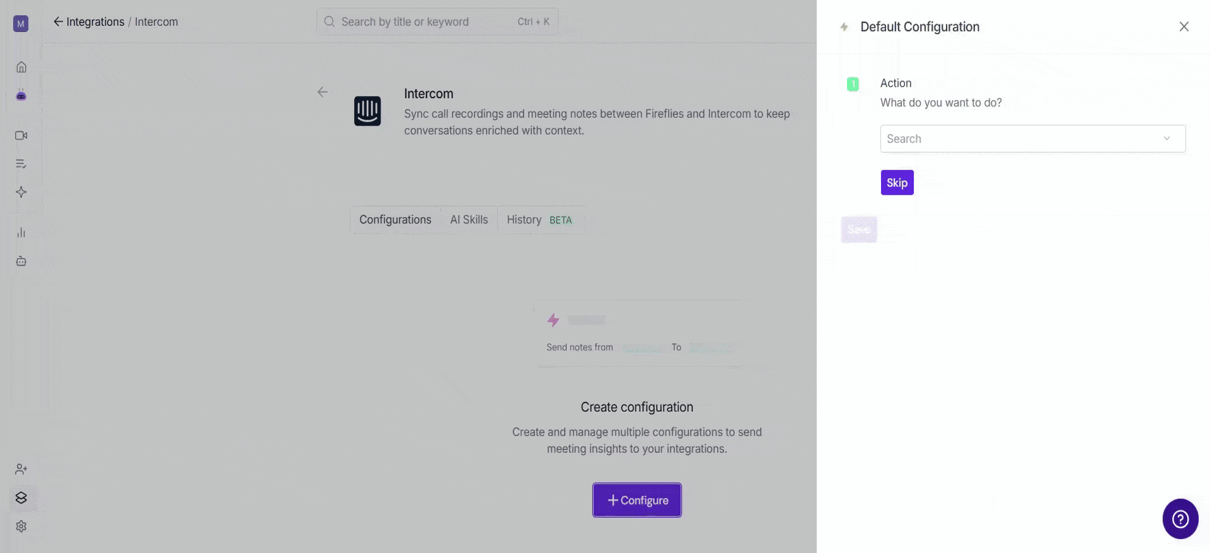This screenshot has width=1210, height=553.
Task: Focus the Search by title or keyword field
Action: click(x=437, y=21)
